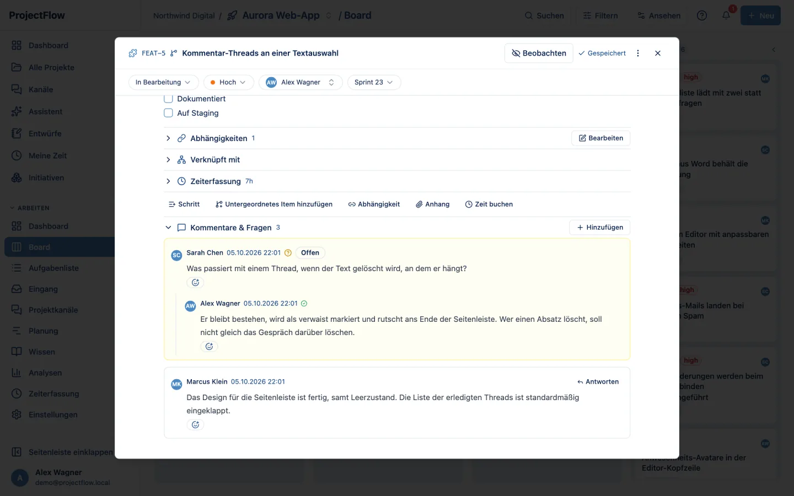Screen dimensions: 794x496
Task: Open the Alex Wagner assignee selector
Action: [301, 82]
